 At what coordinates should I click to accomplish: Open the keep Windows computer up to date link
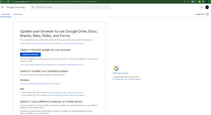pos(40,84)
